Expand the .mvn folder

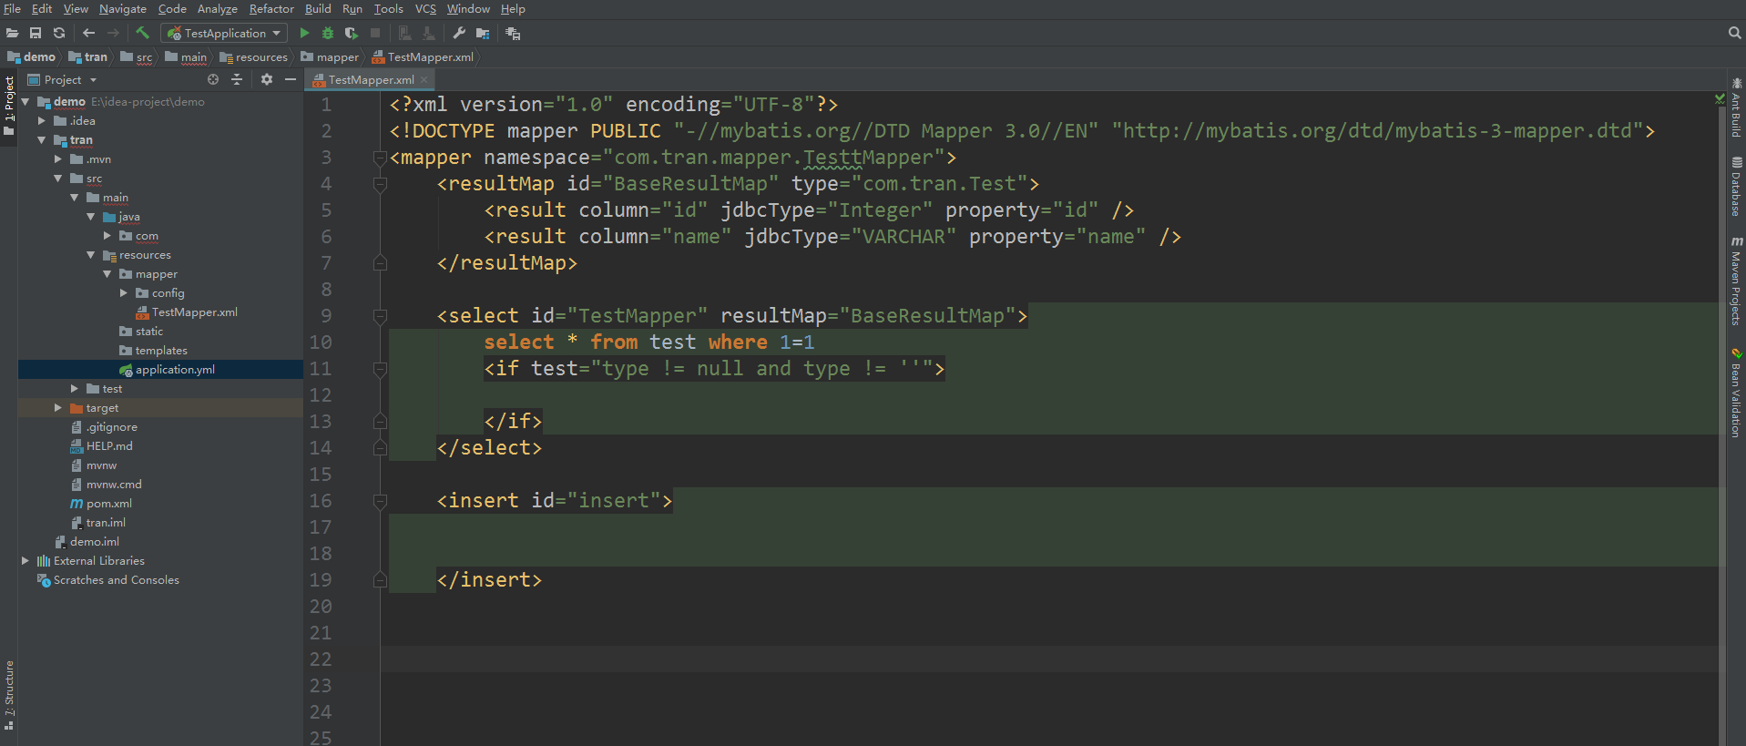(58, 158)
